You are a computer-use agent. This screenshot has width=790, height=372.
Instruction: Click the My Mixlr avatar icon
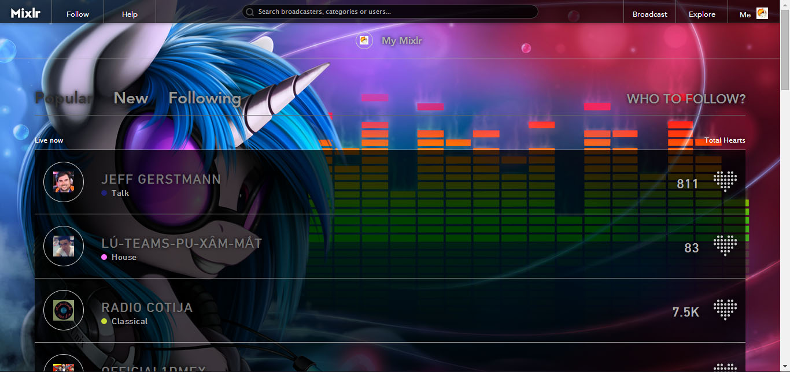pyautogui.click(x=364, y=40)
